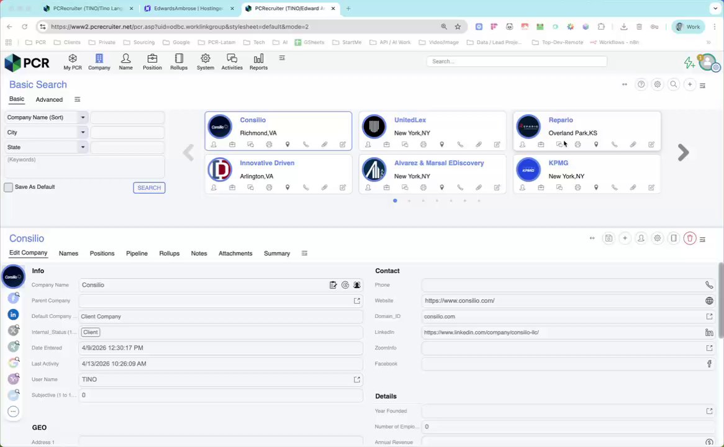Click the save icon in Consilio record toolbar

pyautogui.click(x=609, y=238)
